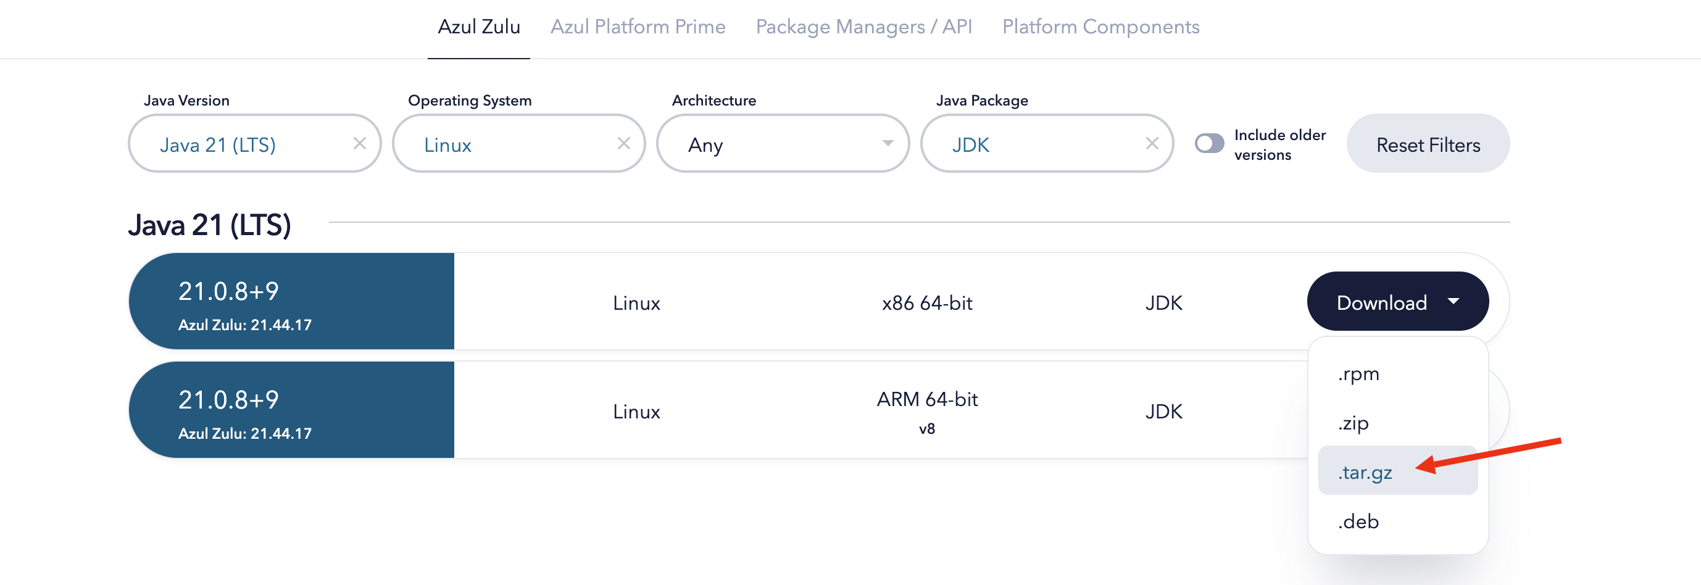Image resolution: width=1701 pixels, height=585 pixels.
Task: Select the .rpm download format
Action: [x=1357, y=374]
